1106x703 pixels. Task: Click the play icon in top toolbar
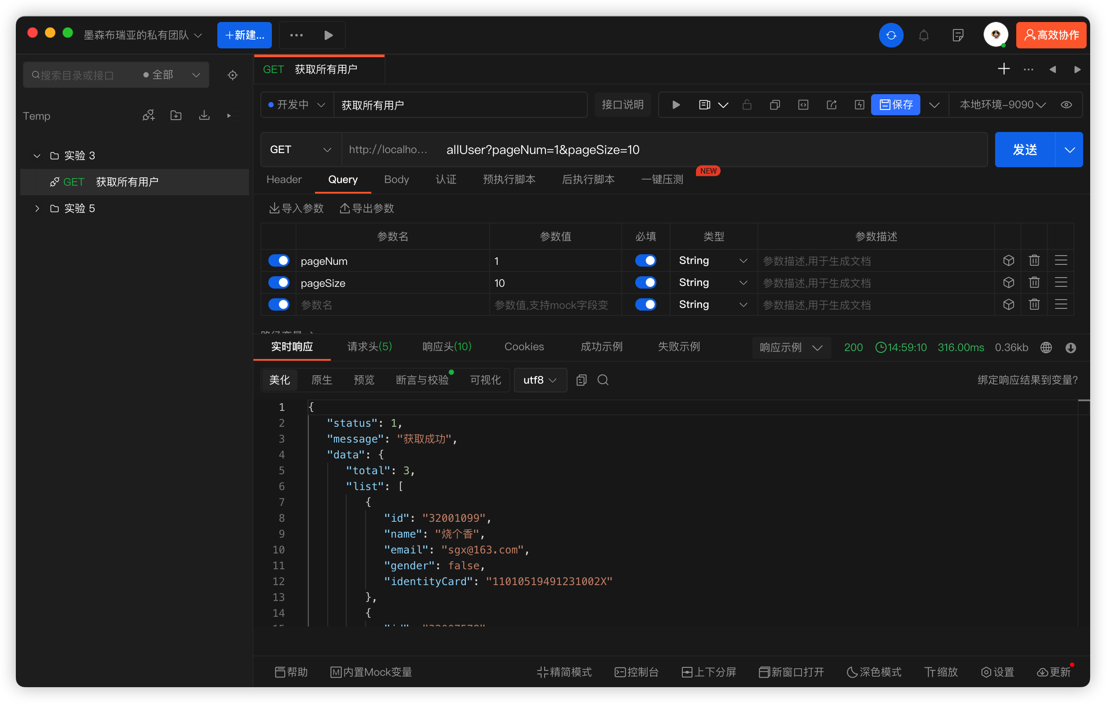click(328, 35)
